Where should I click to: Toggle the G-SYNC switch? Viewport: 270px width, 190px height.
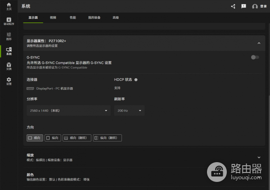click(255, 57)
